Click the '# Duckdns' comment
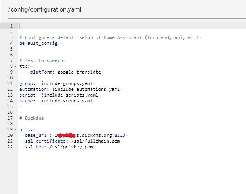Screen dimensions: 246x194 pos(32,118)
